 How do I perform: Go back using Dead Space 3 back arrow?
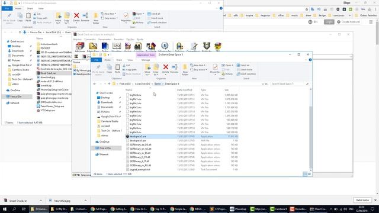click(95, 84)
